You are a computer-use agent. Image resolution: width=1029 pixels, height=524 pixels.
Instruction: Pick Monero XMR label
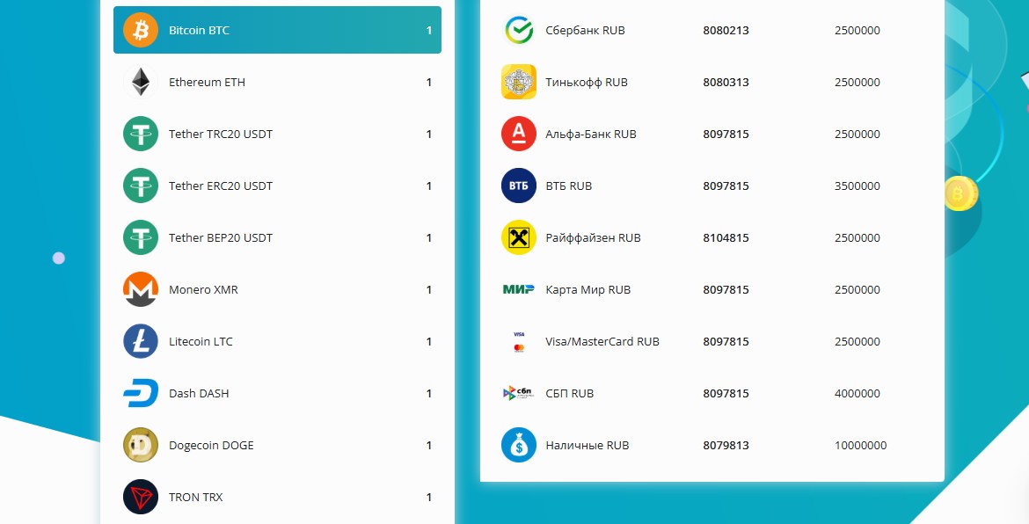[x=203, y=289]
